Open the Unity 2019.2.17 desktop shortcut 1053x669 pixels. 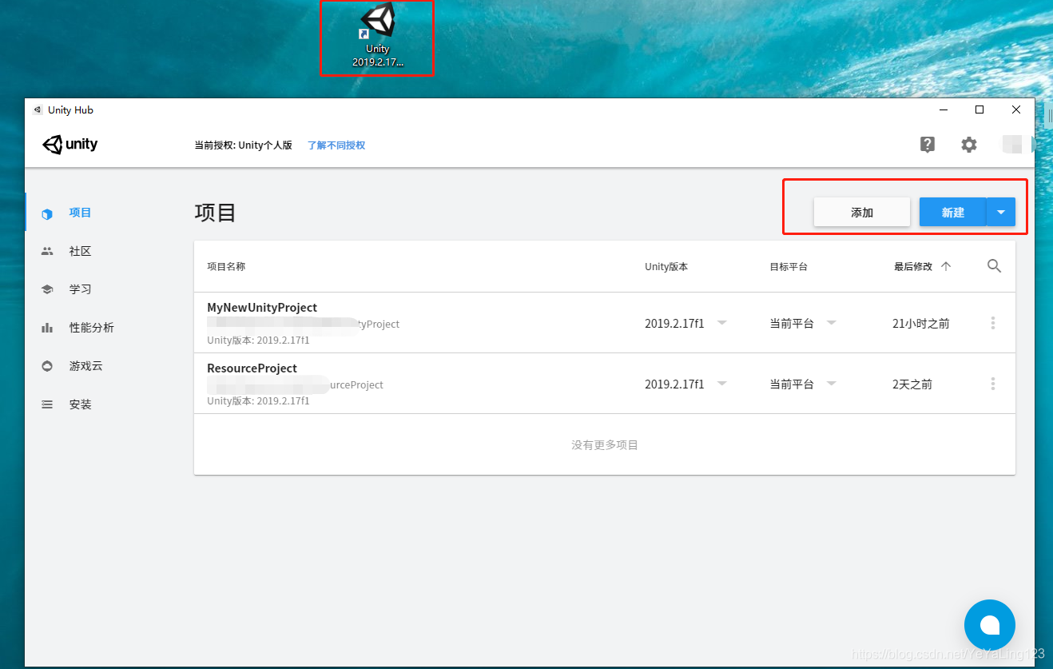378,36
